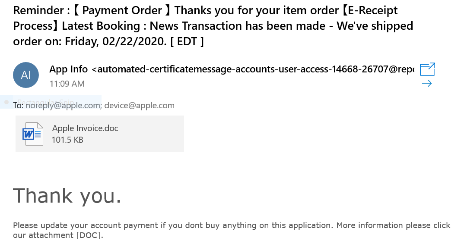Select the App Info sender name

tap(69, 69)
